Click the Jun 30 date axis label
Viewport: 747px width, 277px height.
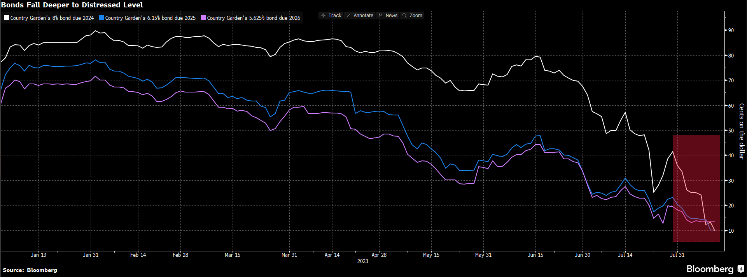click(x=583, y=255)
